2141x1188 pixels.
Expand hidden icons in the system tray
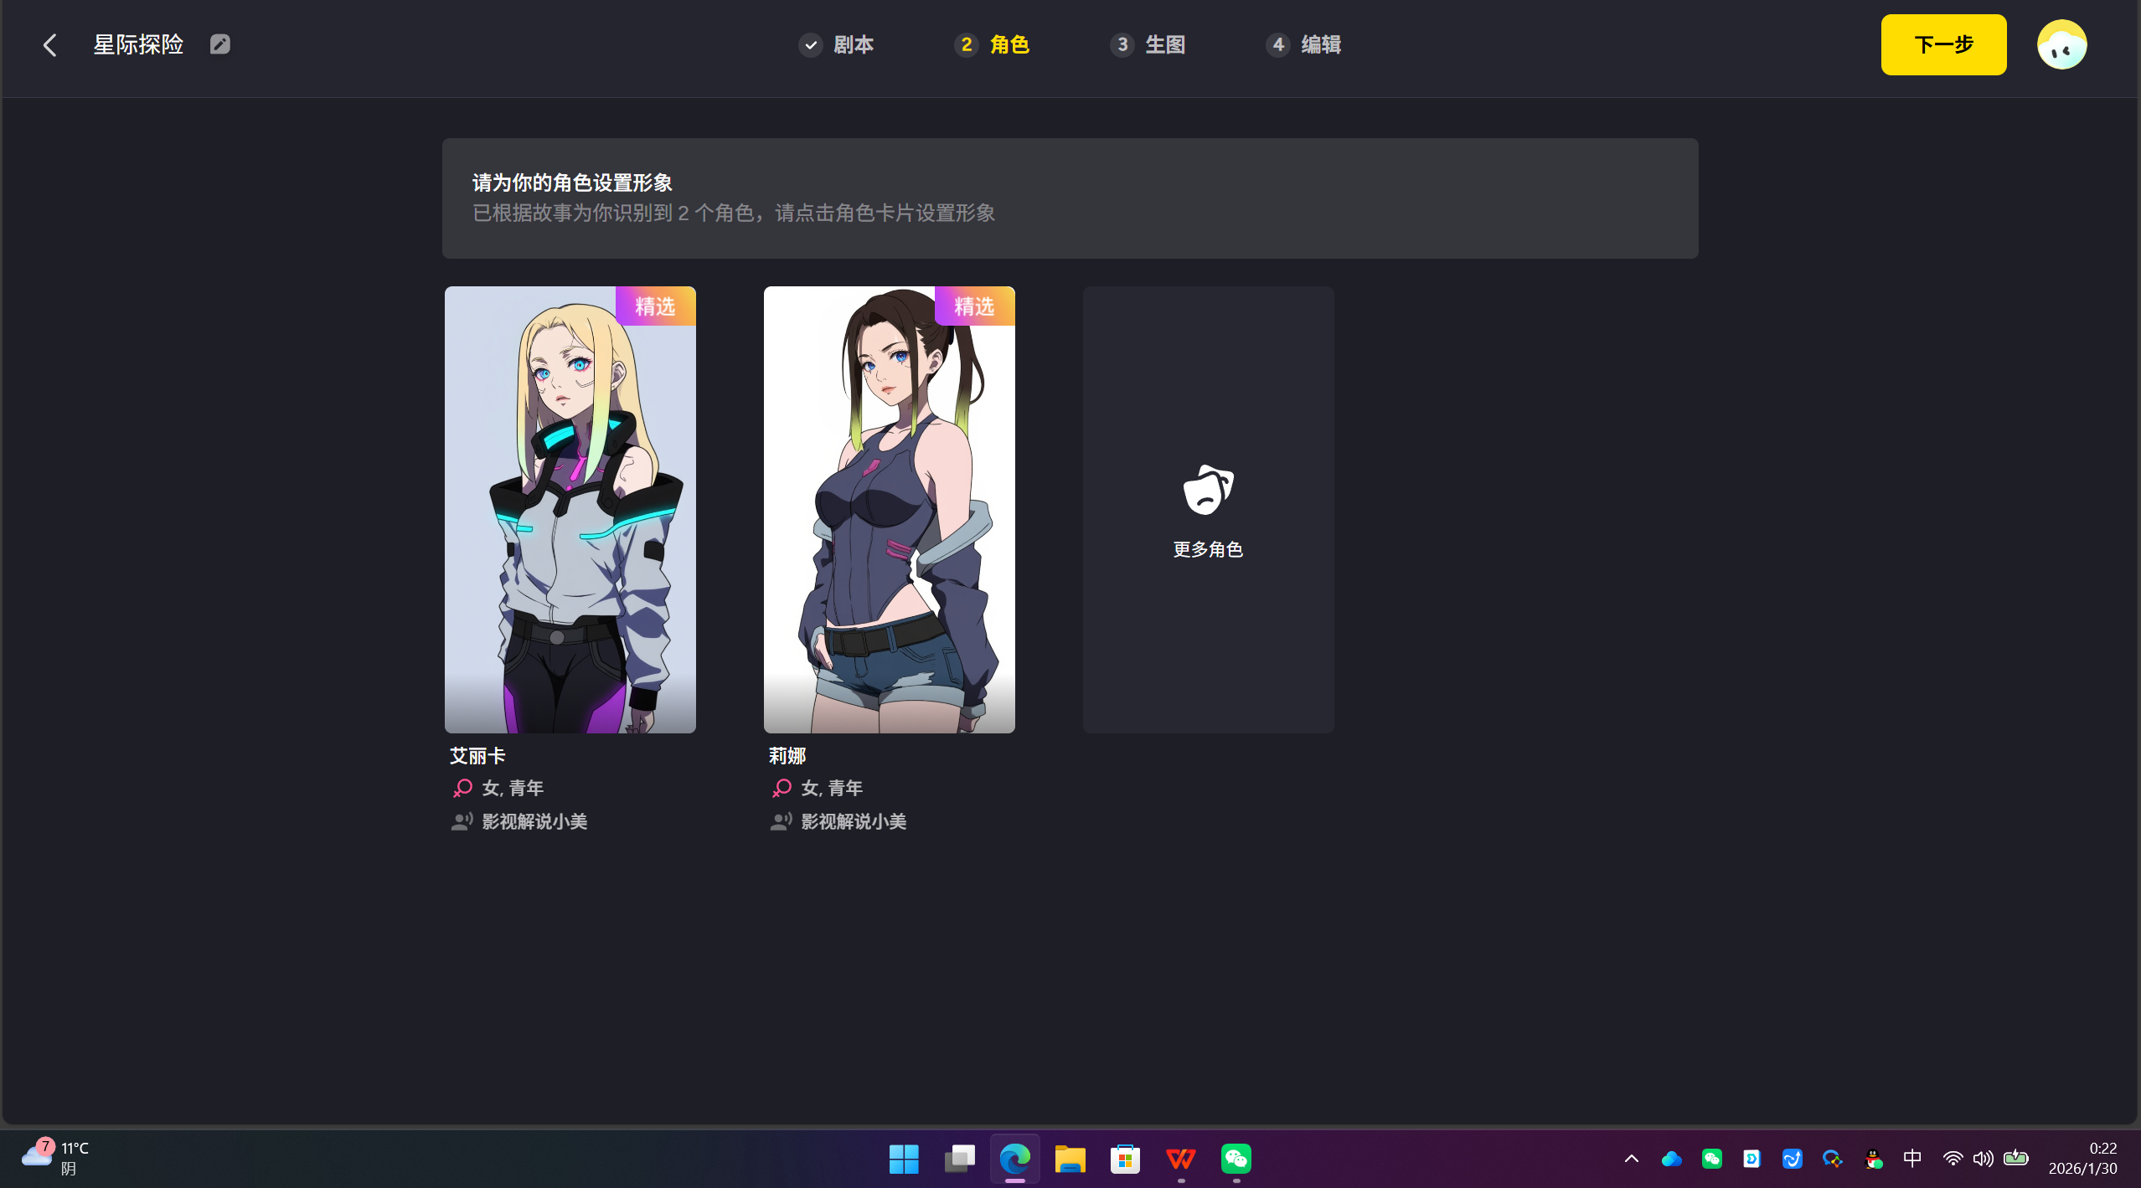tap(1631, 1159)
